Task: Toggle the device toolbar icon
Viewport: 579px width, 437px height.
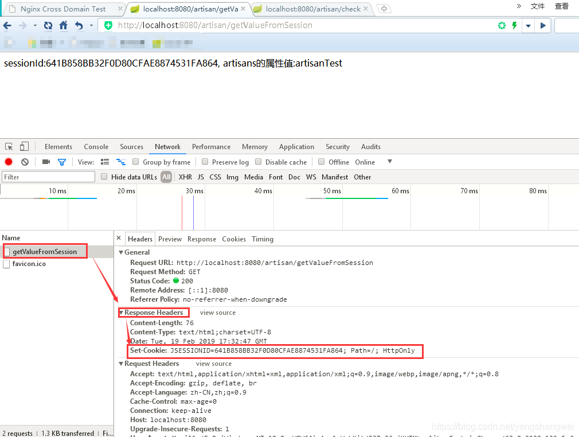Action: pyautogui.click(x=24, y=147)
